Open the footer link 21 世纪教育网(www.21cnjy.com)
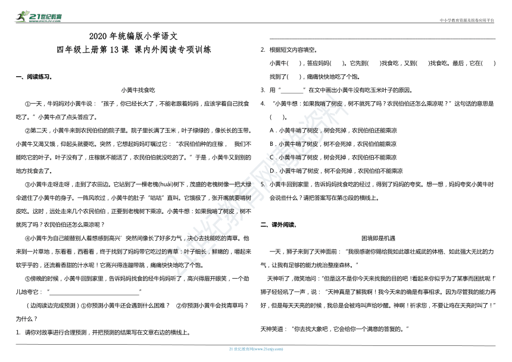Screen dimensions: 512x362 256,349
